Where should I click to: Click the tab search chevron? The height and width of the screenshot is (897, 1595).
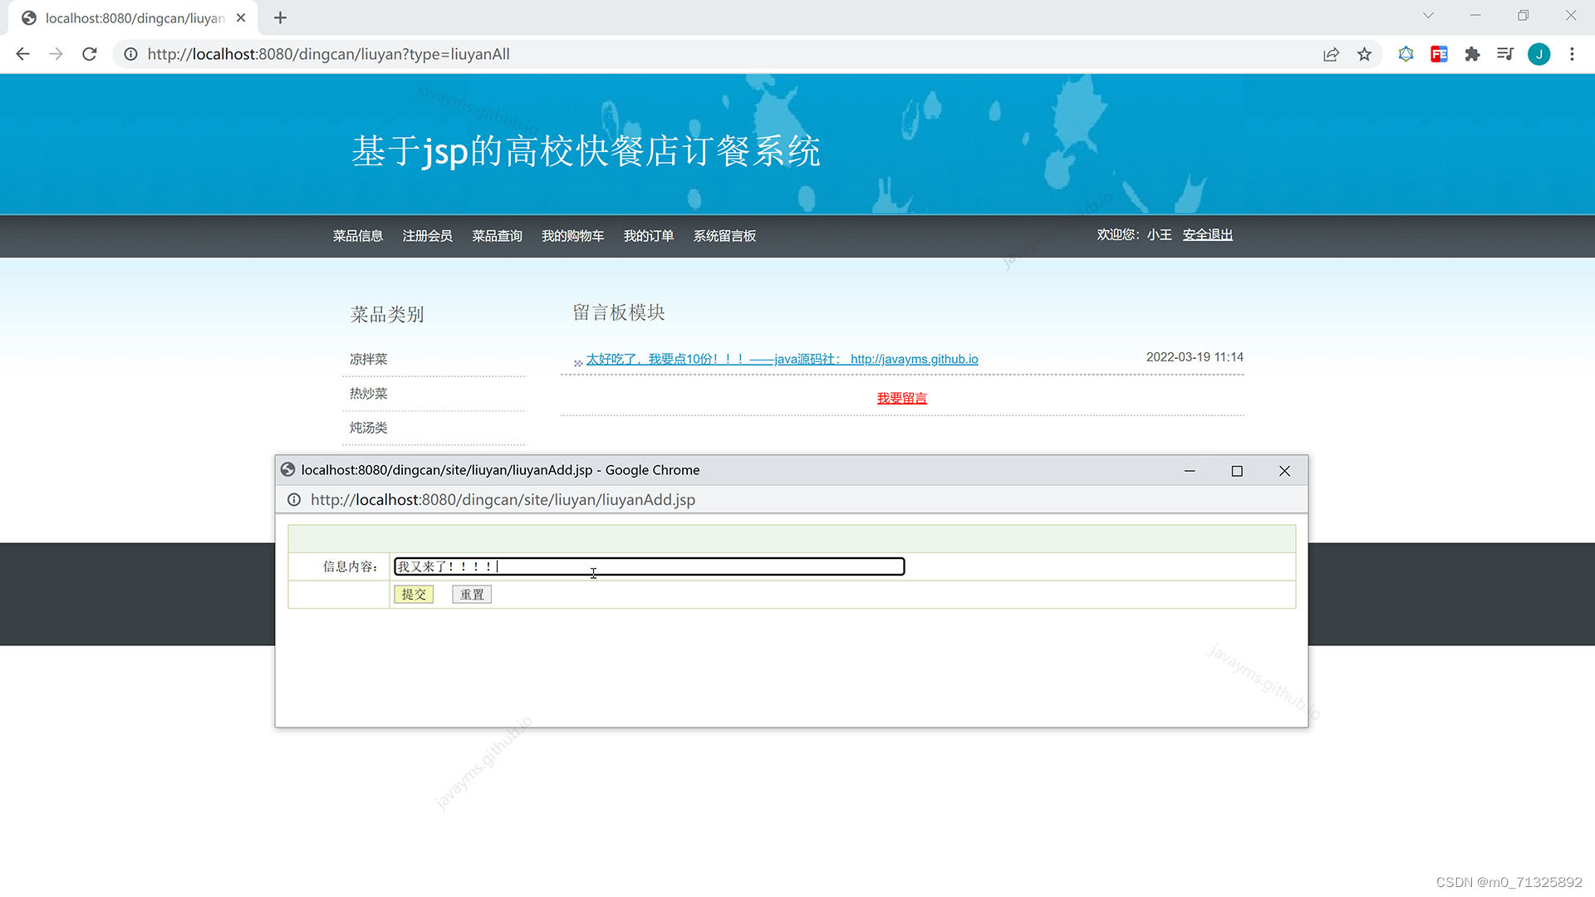1427,15
